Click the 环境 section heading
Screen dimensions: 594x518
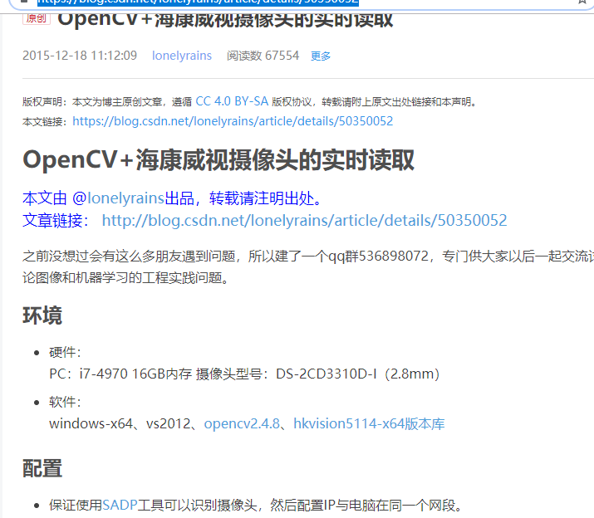42,315
